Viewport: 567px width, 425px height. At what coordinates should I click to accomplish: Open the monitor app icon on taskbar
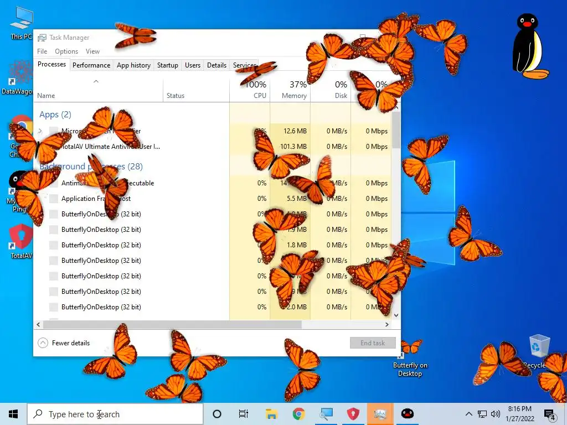coord(326,414)
